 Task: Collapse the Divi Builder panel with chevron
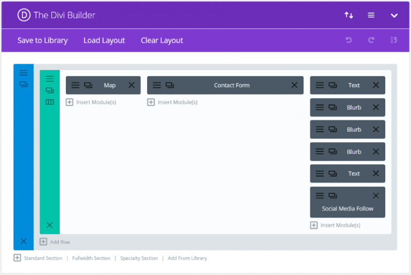(394, 16)
